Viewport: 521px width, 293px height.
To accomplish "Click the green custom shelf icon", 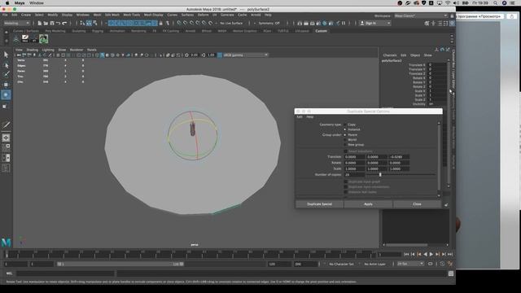I will pos(43,39).
